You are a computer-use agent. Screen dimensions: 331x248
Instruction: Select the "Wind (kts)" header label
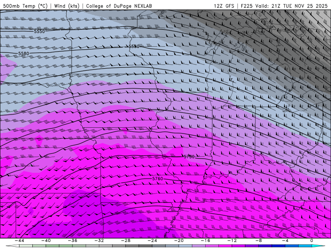(67, 6)
